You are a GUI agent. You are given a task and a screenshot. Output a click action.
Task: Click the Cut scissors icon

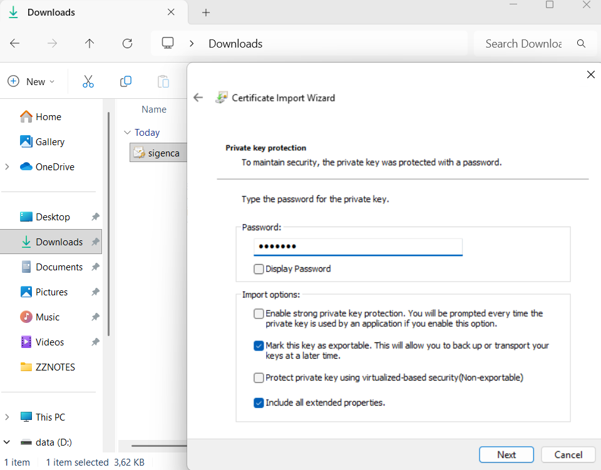coord(88,81)
